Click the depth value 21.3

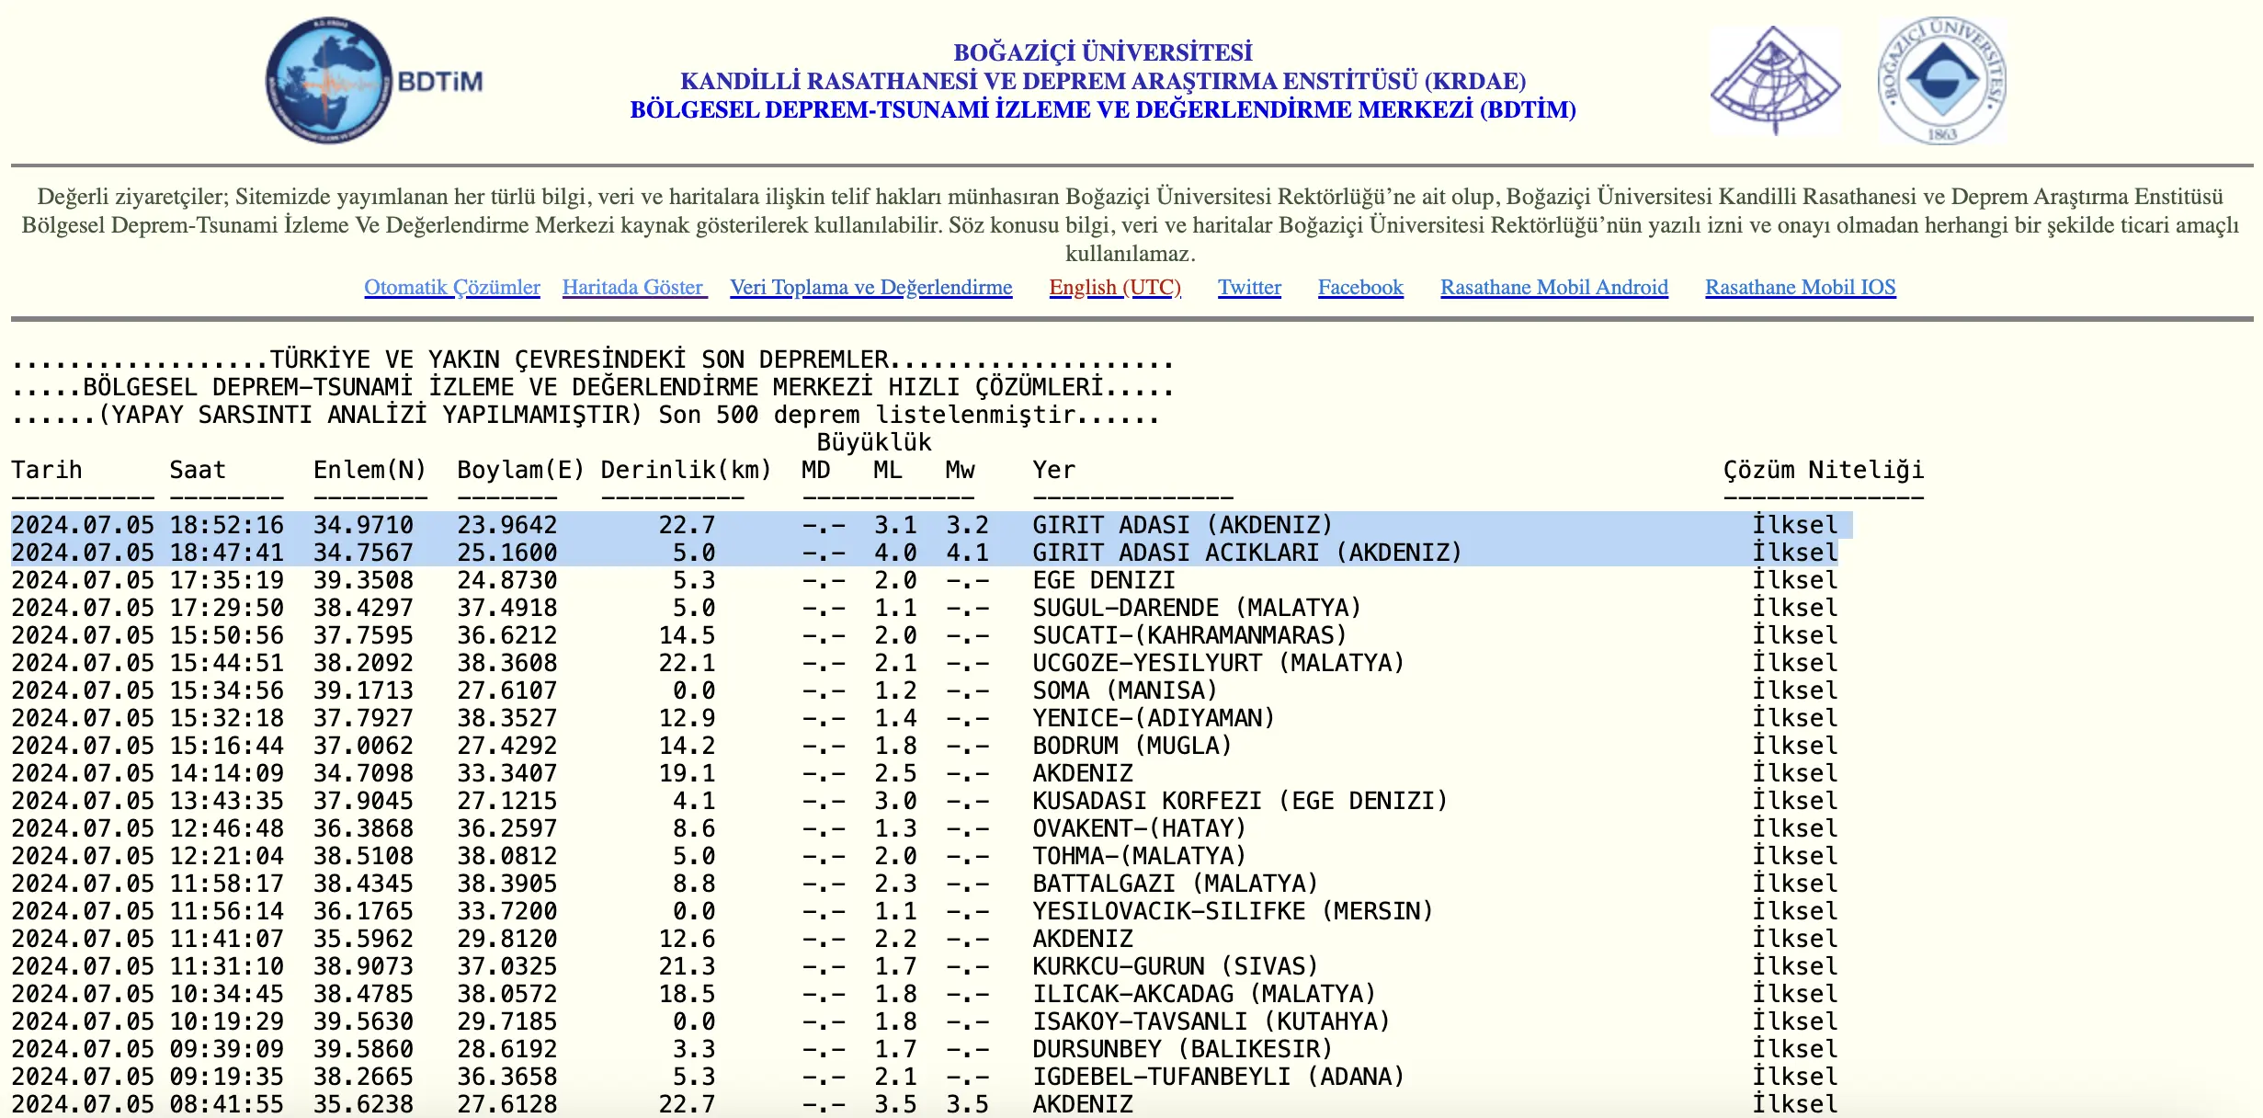687,966
